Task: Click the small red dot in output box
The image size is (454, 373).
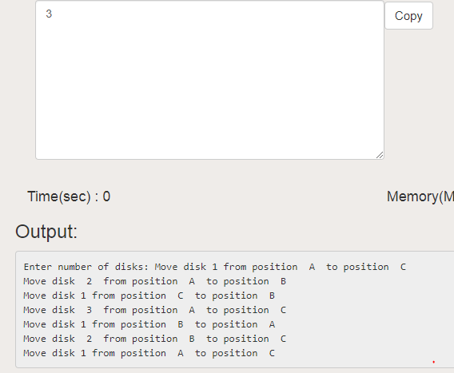Action: tap(433, 362)
